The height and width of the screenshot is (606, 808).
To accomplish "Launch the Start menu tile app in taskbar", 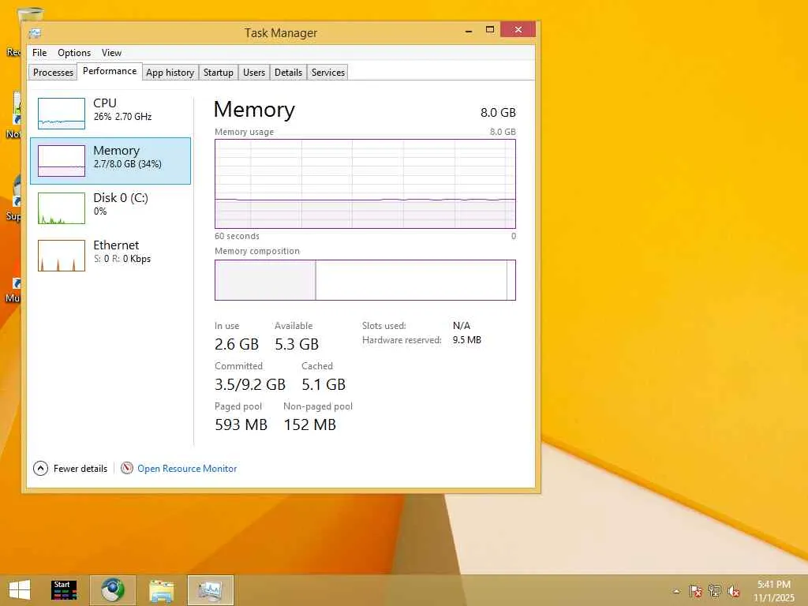I will pyautogui.click(x=64, y=590).
